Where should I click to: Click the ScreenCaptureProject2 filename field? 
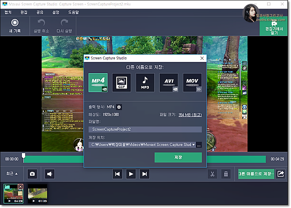click(x=145, y=129)
